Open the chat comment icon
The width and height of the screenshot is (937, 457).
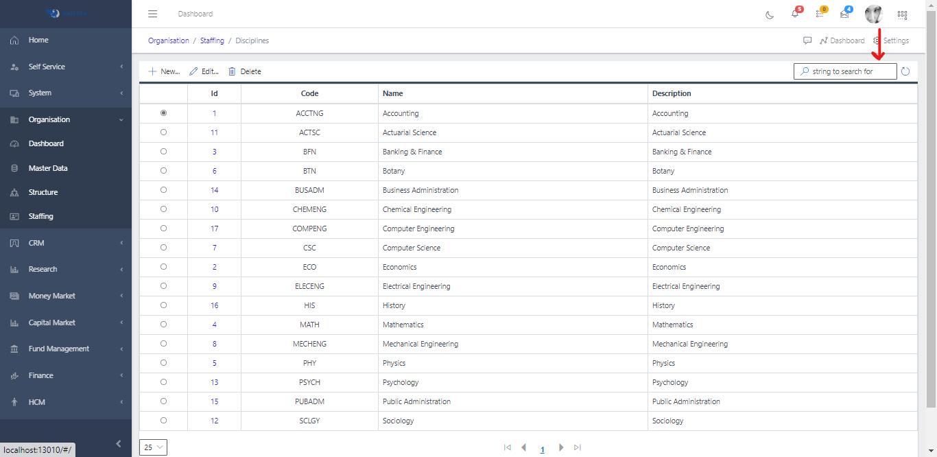[807, 40]
